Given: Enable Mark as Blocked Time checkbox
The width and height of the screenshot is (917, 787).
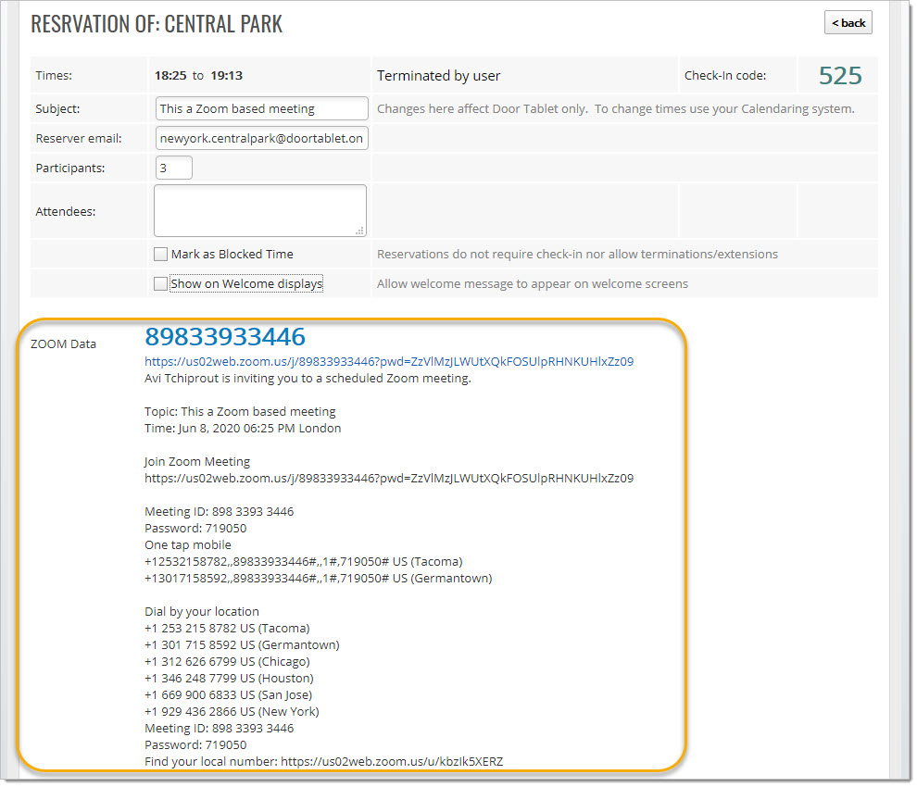Looking at the screenshot, I should [x=161, y=254].
